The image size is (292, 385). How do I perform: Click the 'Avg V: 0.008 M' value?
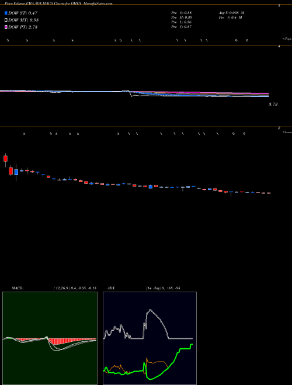(x=231, y=13)
